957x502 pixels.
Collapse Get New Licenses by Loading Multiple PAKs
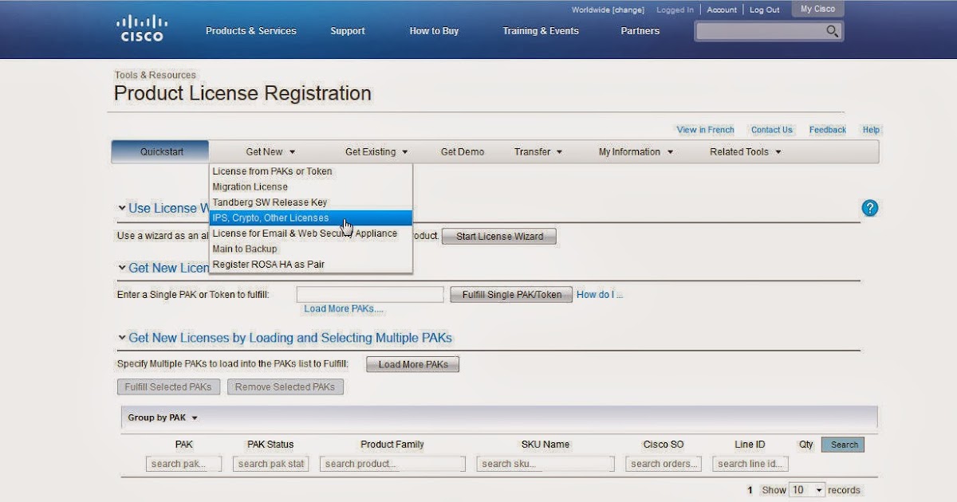[122, 338]
